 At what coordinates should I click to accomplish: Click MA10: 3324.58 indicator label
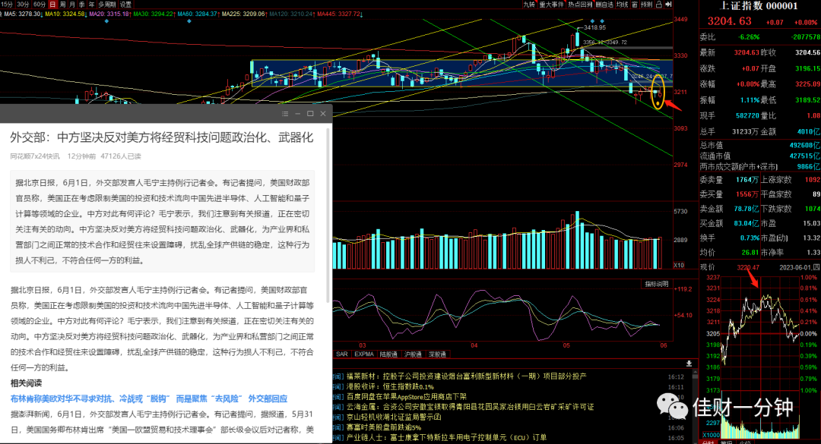click(65, 14)
